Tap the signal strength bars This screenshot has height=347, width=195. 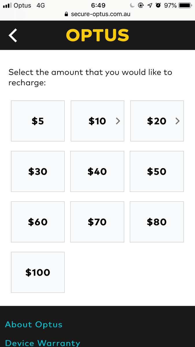tap(7, 5)
